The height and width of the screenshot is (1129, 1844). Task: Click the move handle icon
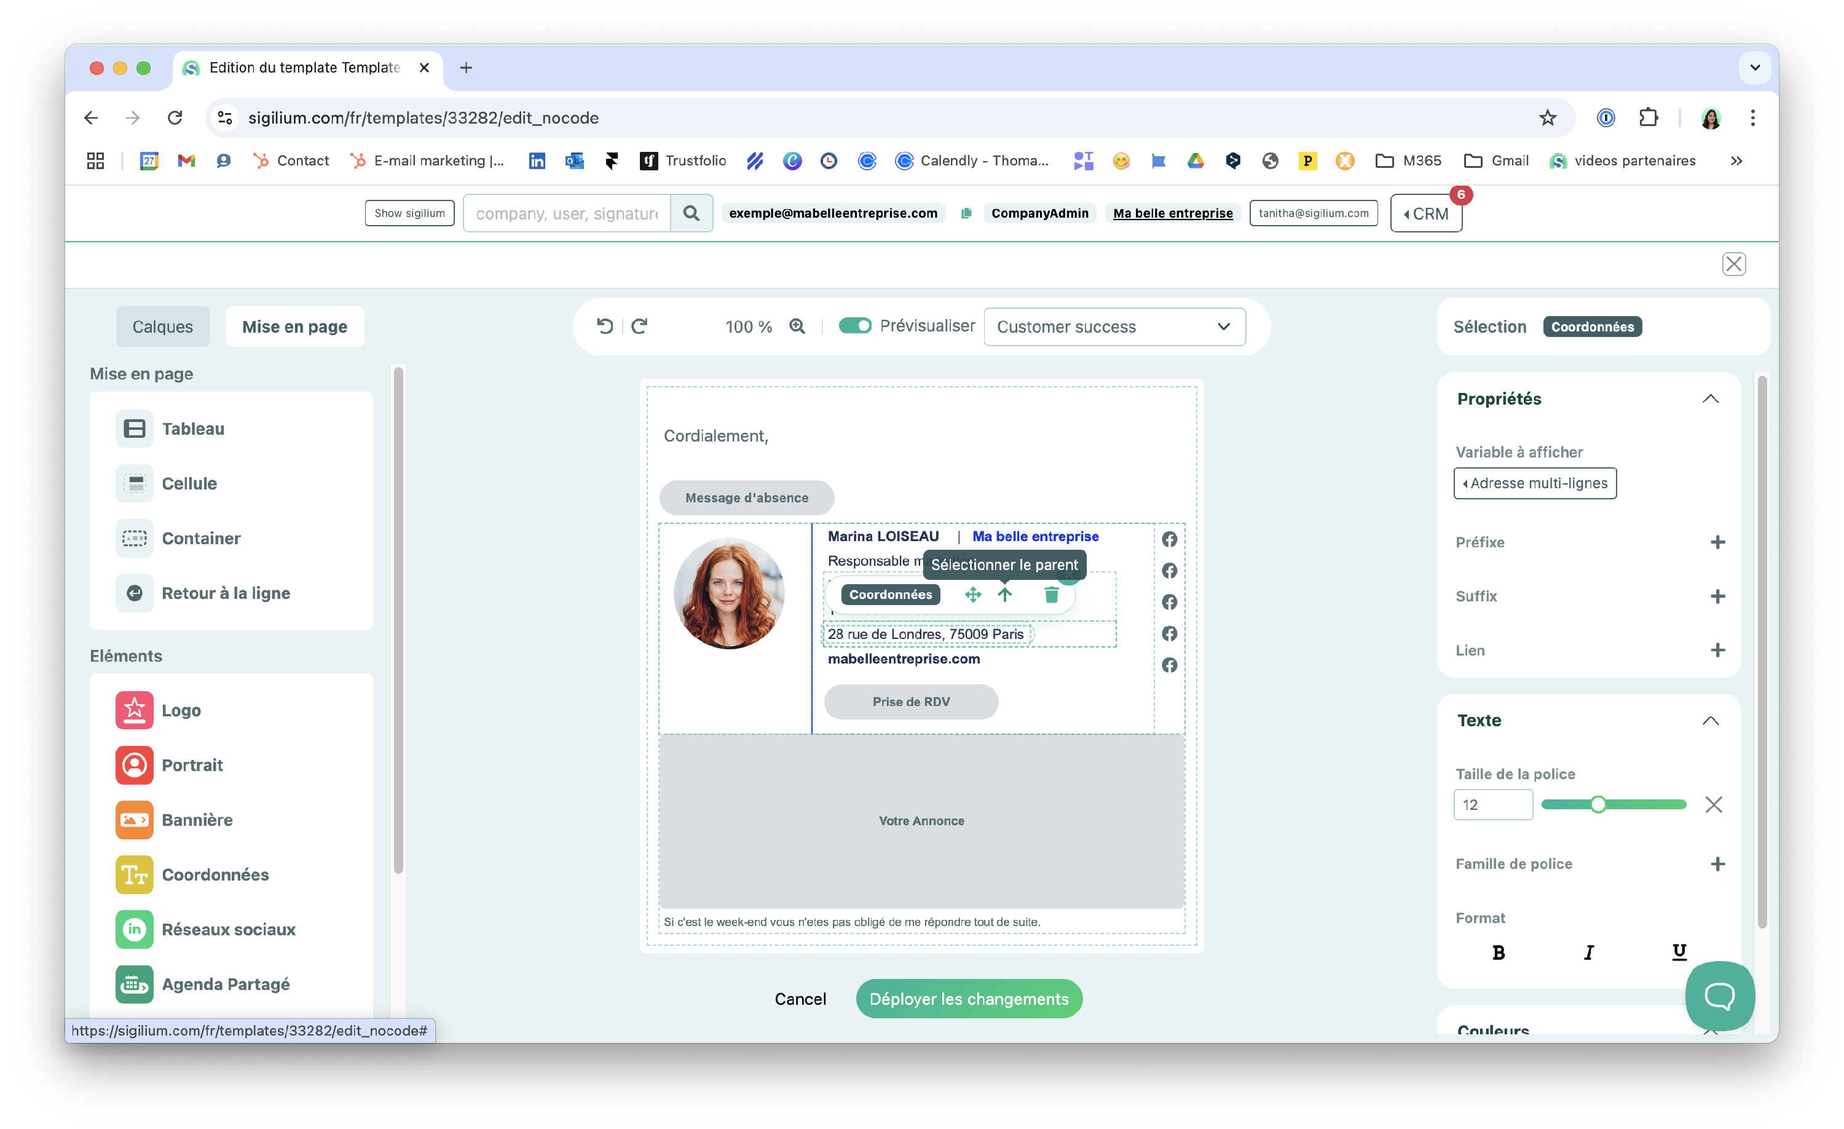pyautogui.click(x=973, y=595)
